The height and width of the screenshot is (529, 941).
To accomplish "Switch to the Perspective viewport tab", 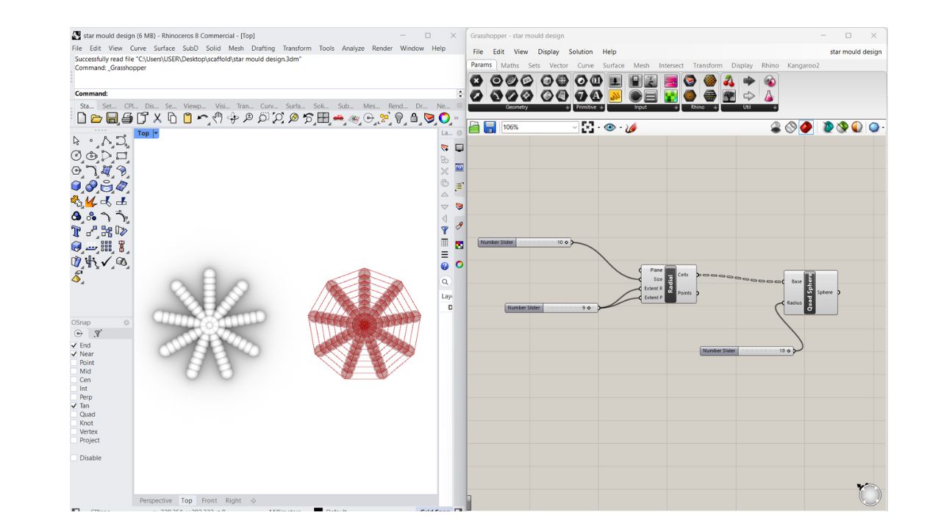I will [x=156, y=501].
